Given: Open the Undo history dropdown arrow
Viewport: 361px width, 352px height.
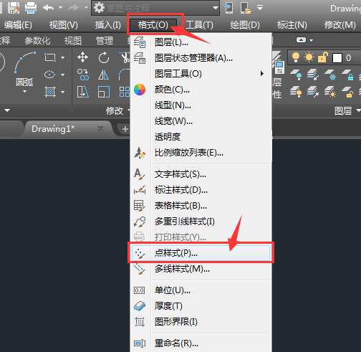Looking at the screenshot, I should (61, 8).
